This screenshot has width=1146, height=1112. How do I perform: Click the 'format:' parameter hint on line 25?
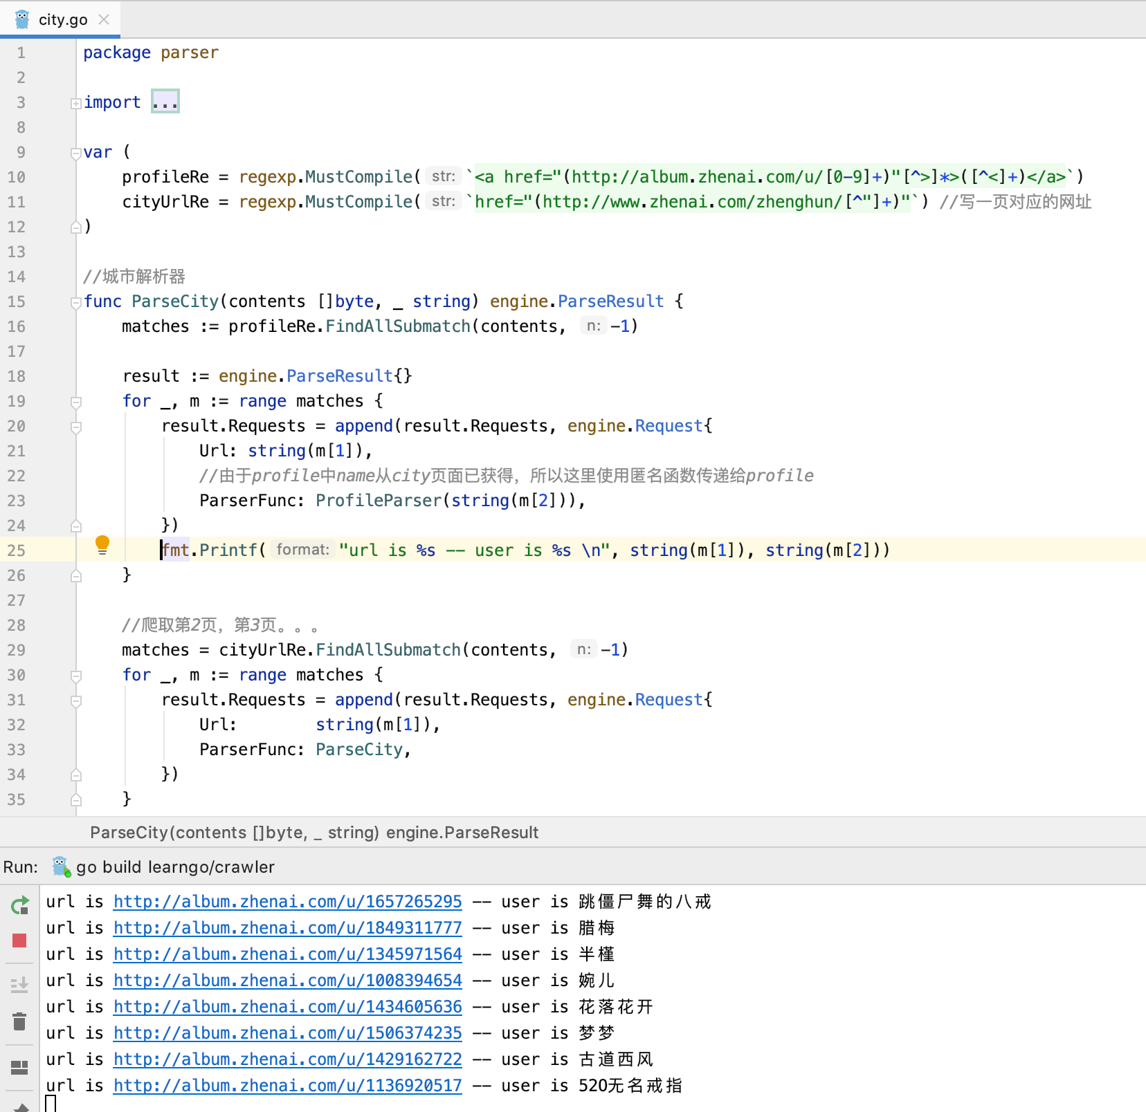[x=302, y=550]
